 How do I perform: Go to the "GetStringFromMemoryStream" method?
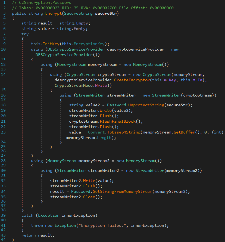(123, 191)
